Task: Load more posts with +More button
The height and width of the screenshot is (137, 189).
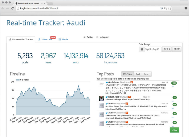Action: pyautogui.click(x=174, y=130)
